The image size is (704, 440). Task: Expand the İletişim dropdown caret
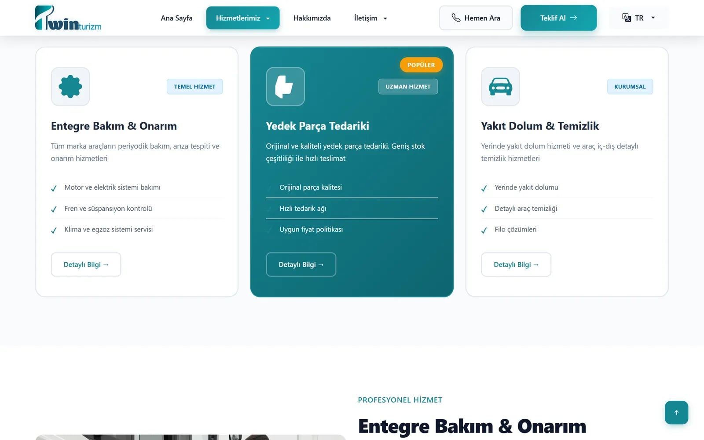[x=385, y=18]
